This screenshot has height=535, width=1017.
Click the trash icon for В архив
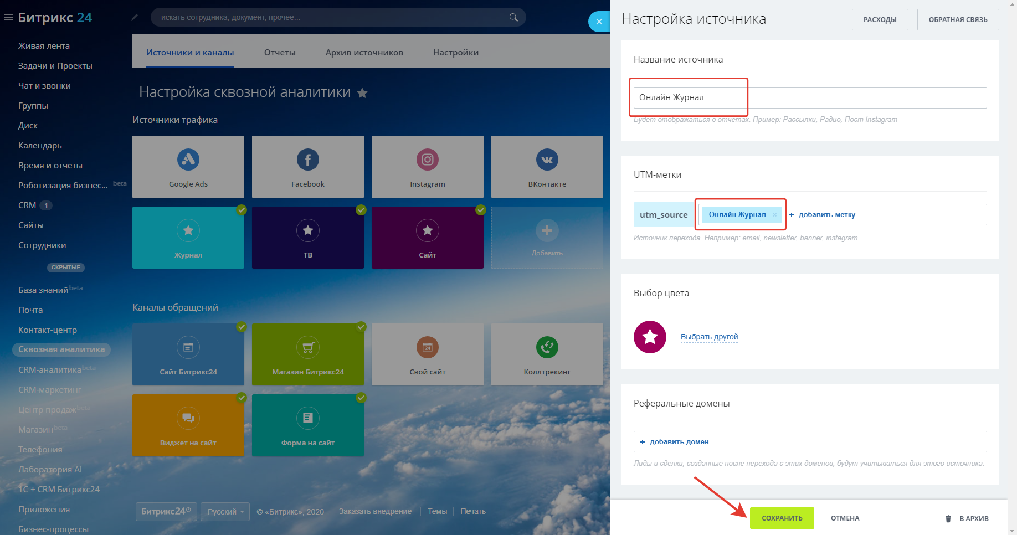pos(948,519)
